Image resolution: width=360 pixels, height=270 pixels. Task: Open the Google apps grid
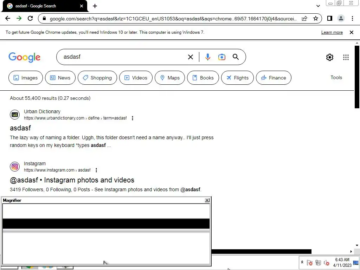point(346,57)
